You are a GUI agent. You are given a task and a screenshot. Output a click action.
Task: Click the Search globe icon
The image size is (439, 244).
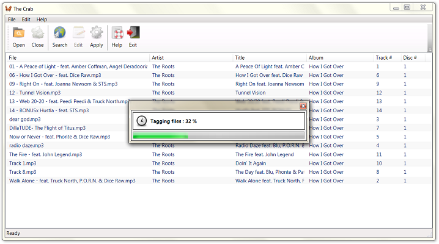coord(60,33)
